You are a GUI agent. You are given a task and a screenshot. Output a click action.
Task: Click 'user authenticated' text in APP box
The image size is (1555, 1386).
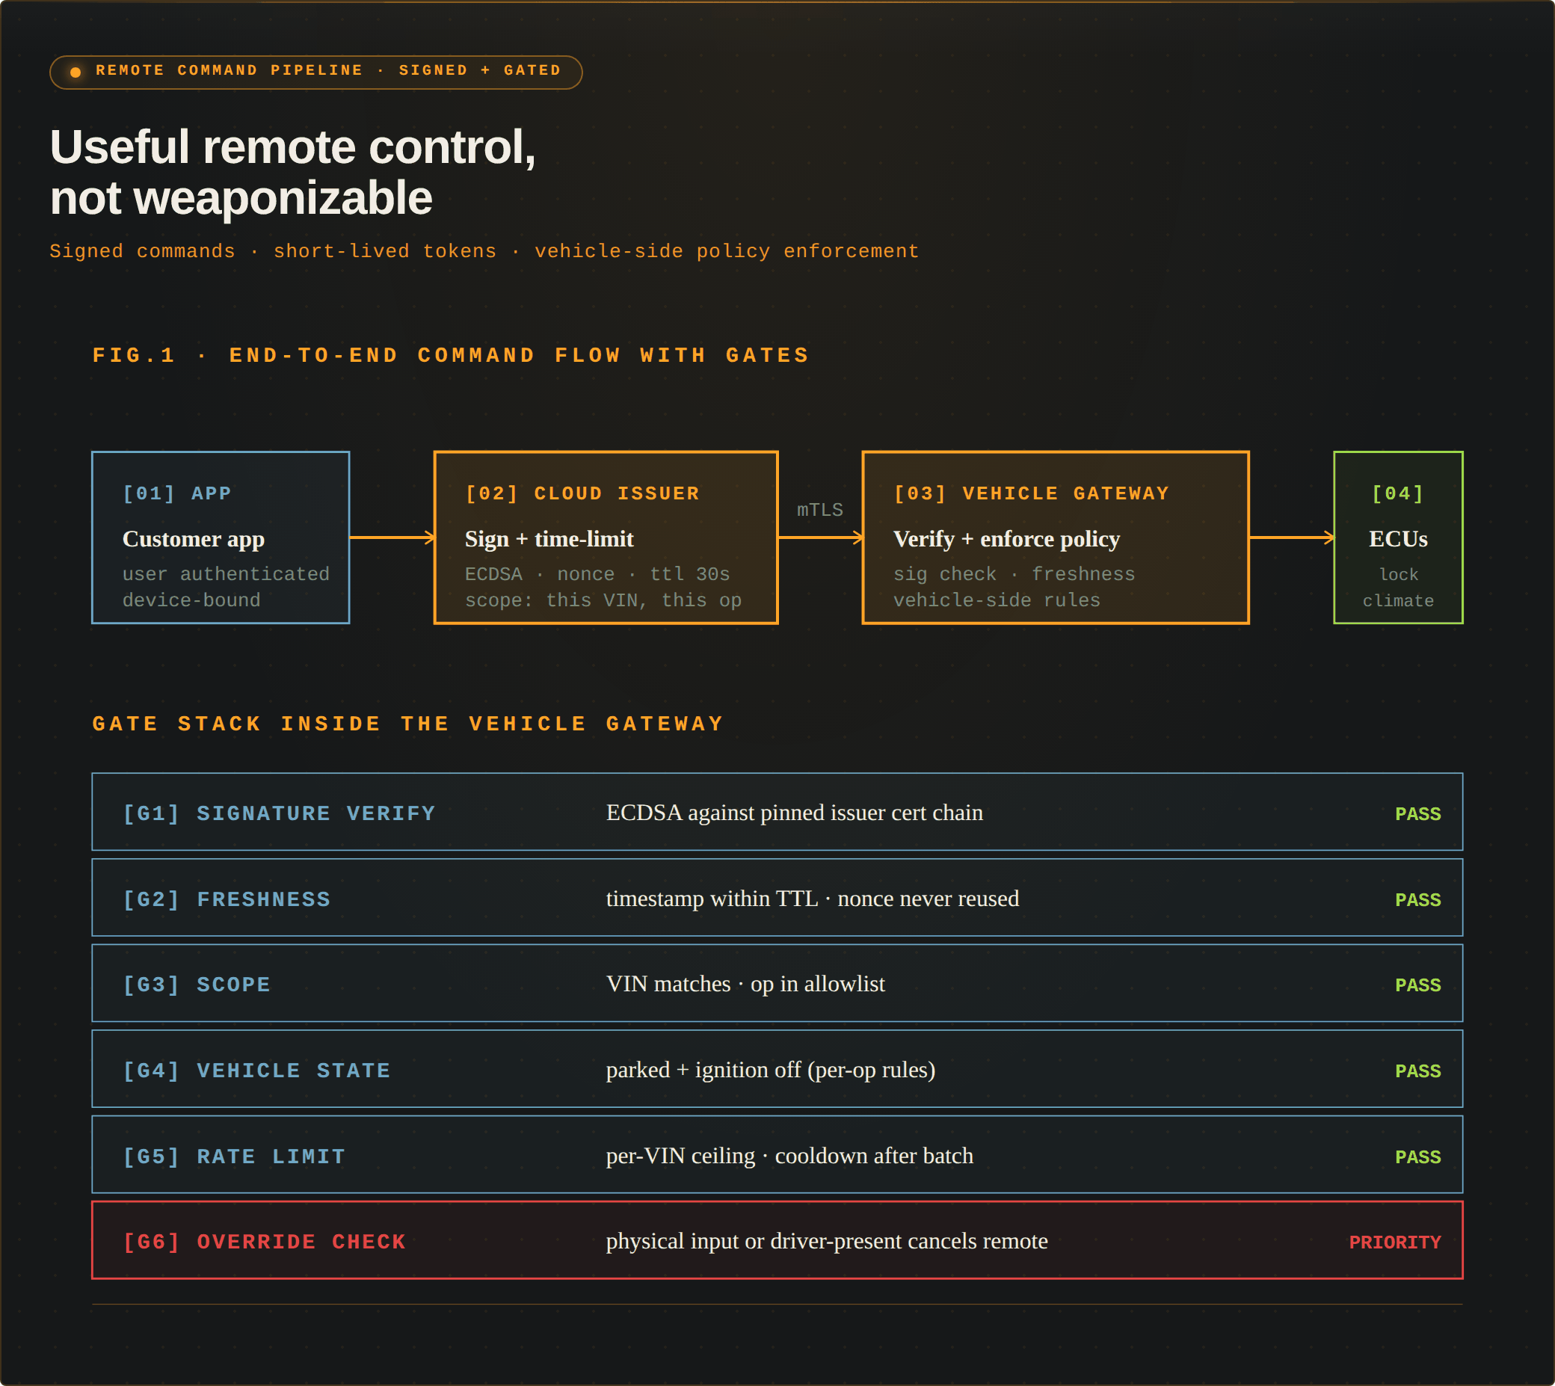[x=227, y=574]
